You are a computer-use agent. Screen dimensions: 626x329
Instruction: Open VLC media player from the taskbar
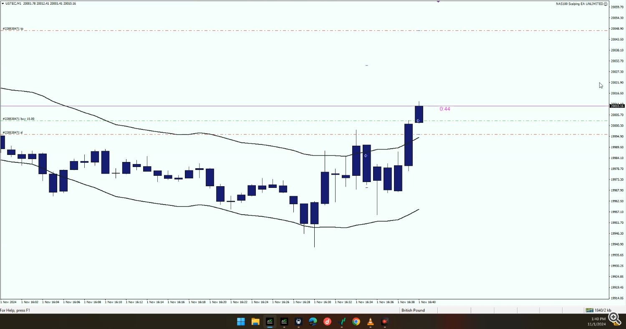(371, 321)
